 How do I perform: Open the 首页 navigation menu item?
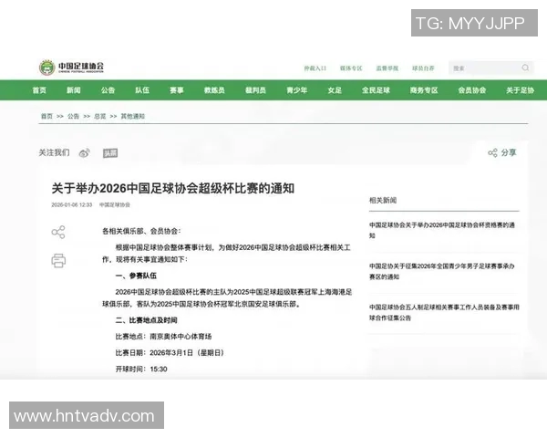39,90
